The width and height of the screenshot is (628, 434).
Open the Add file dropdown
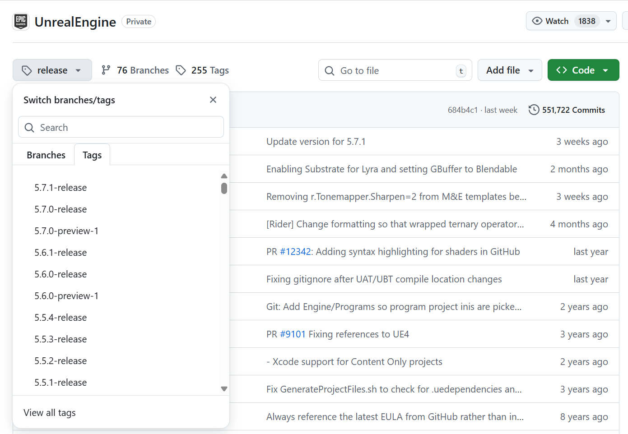pyautogui.click(x=510, y=70)
